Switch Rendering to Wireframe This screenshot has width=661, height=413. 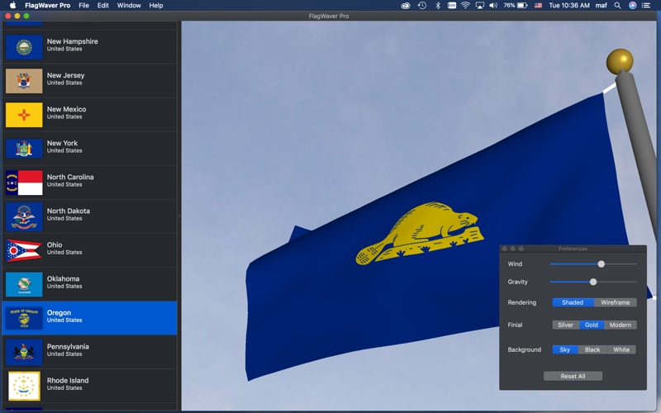pos(616,302)
